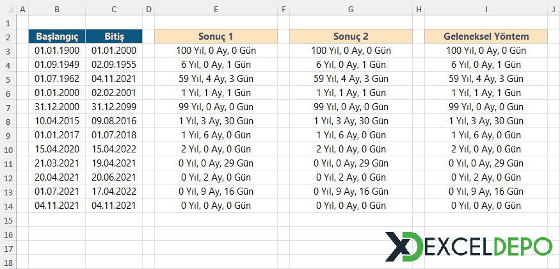Click the Sonuç 1 header cell

pos(216,36)
